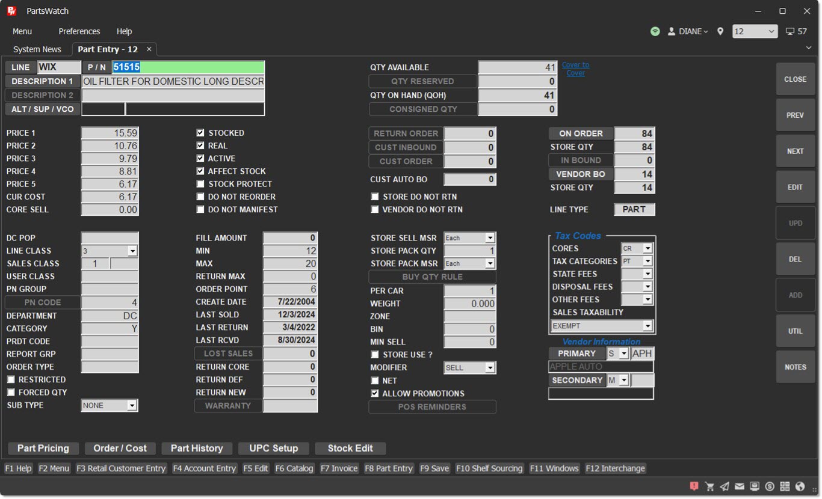Expand the SUB TYPE dropdown
The width and height of the screenshot is (822, 499).
(x=131, y=406)
